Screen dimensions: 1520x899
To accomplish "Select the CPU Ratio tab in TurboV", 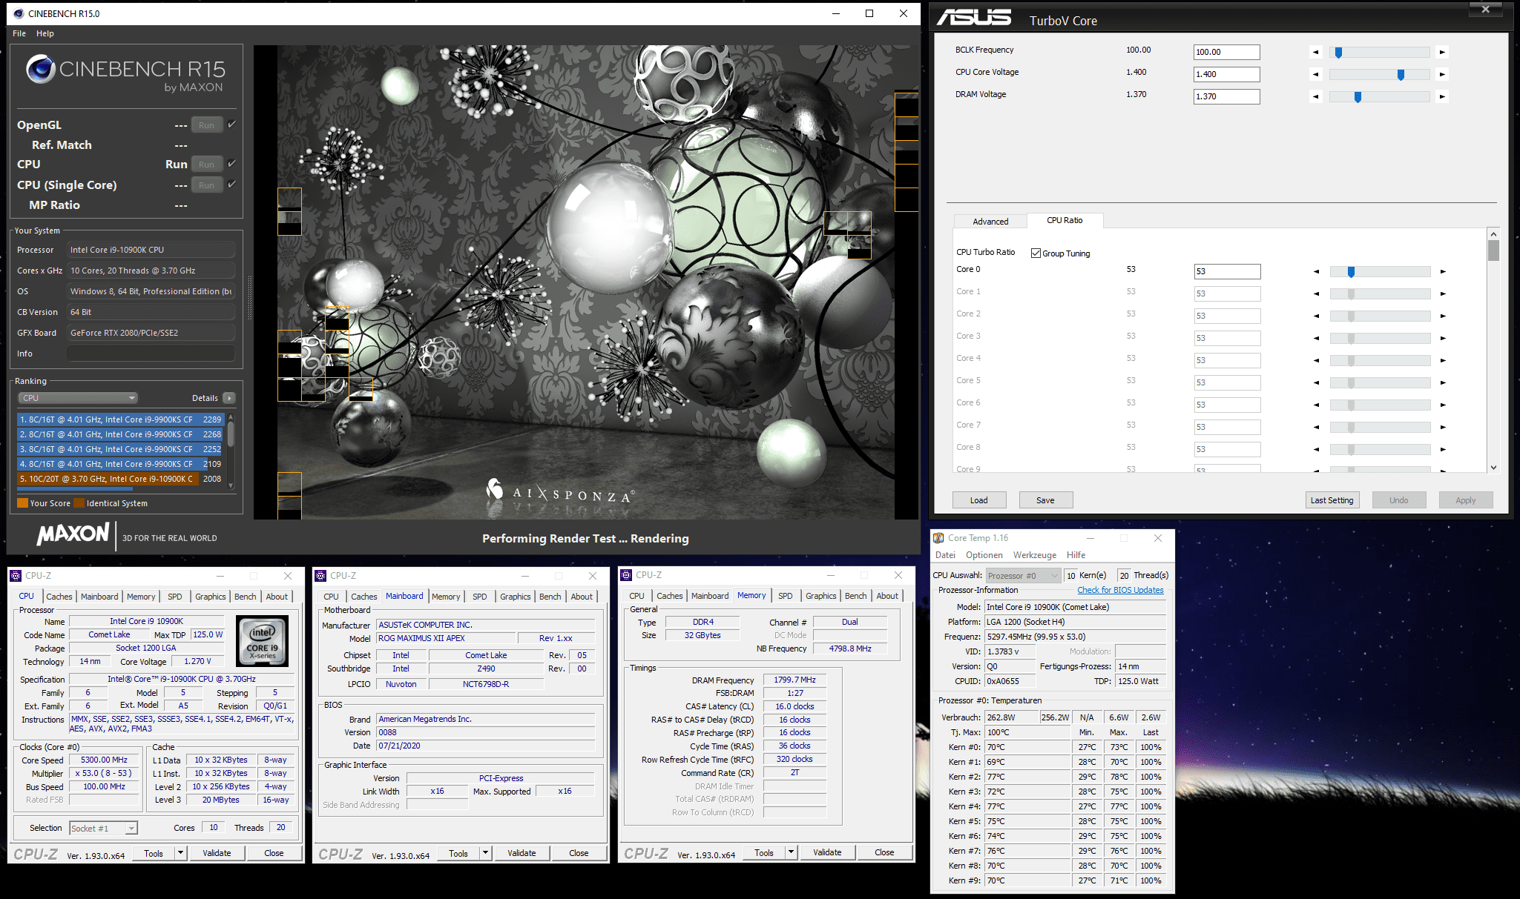I will (1065, 220).
